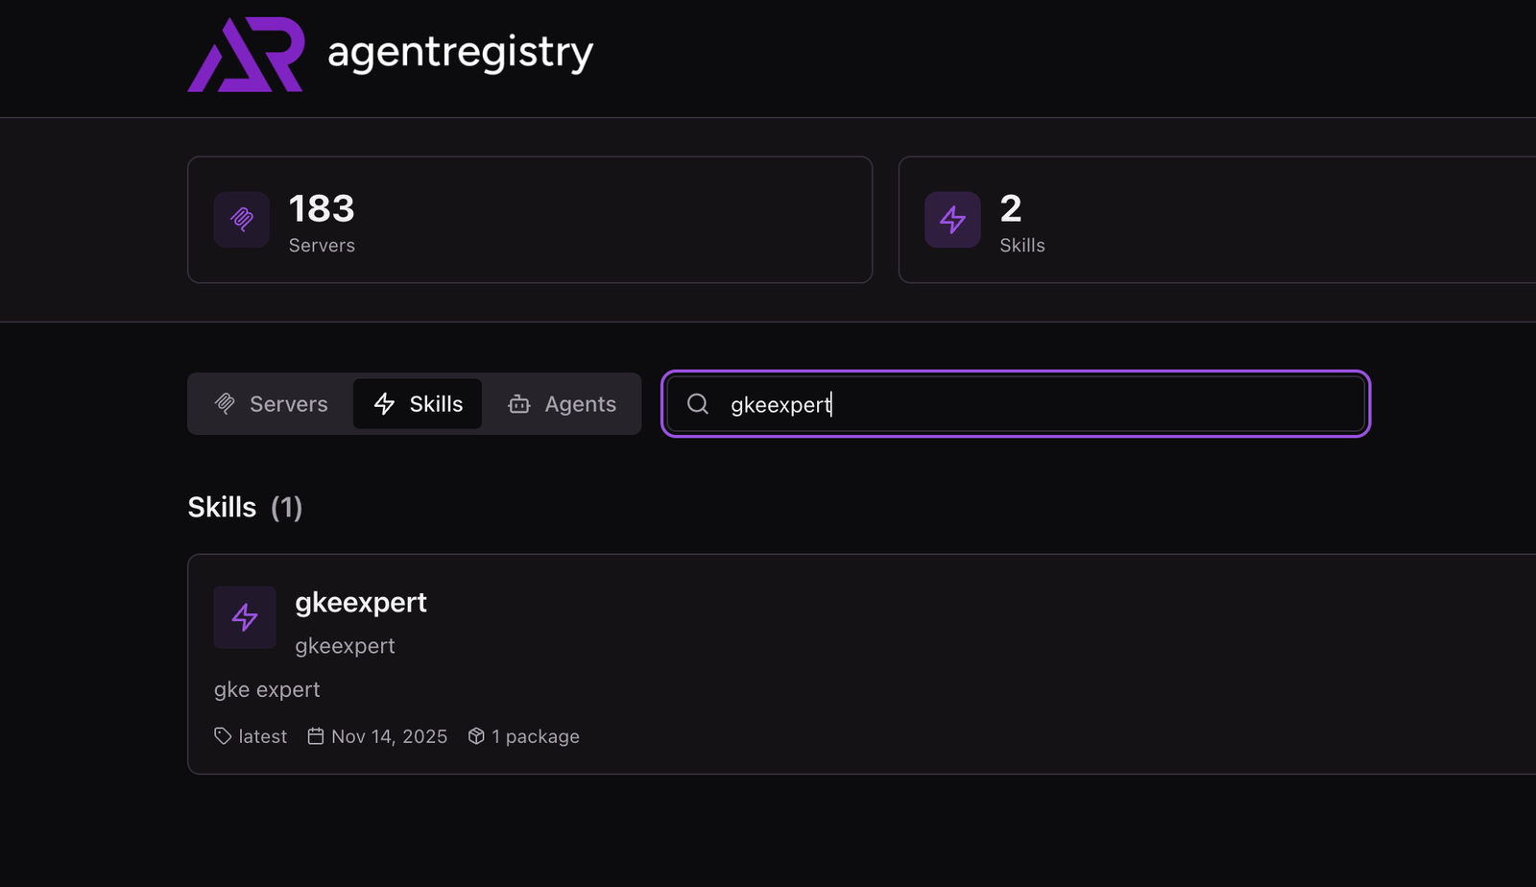1536x887 pixels.
Task: Click the lightning icon in Skills card
Action: [x=952, y=220]
